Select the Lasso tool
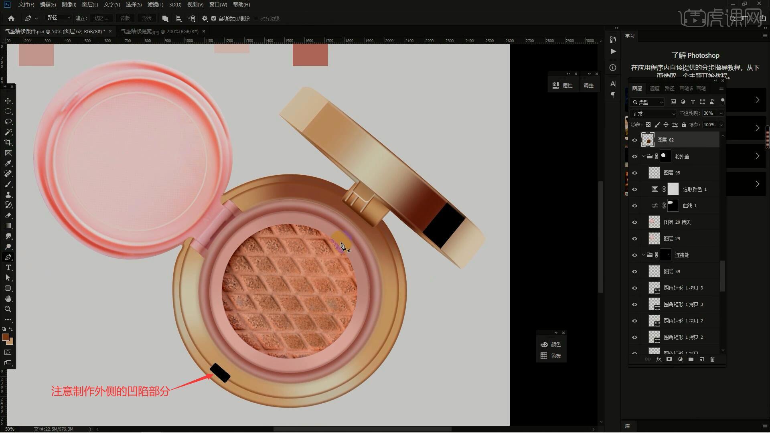The height and width of the screenshot is (433, 770). tap(8, 121)
